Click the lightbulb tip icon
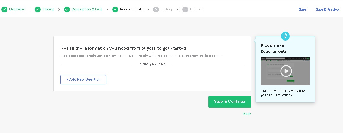The image size is (343, 133). 285,36
